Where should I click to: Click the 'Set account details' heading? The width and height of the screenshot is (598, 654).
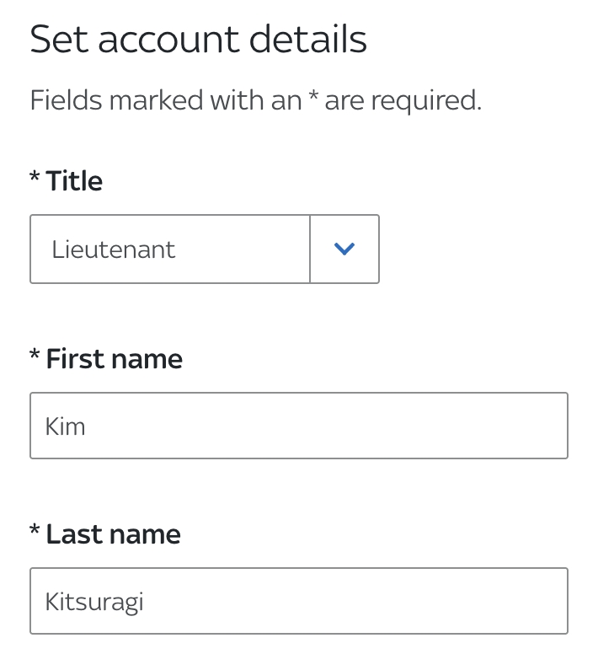click(x=199, y=40)
